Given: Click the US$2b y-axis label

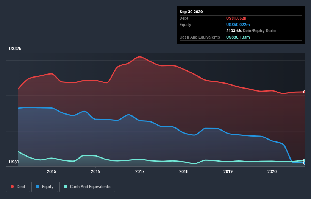Looking at the screenshot, I should pyautogui.click(x=15, y=48).
